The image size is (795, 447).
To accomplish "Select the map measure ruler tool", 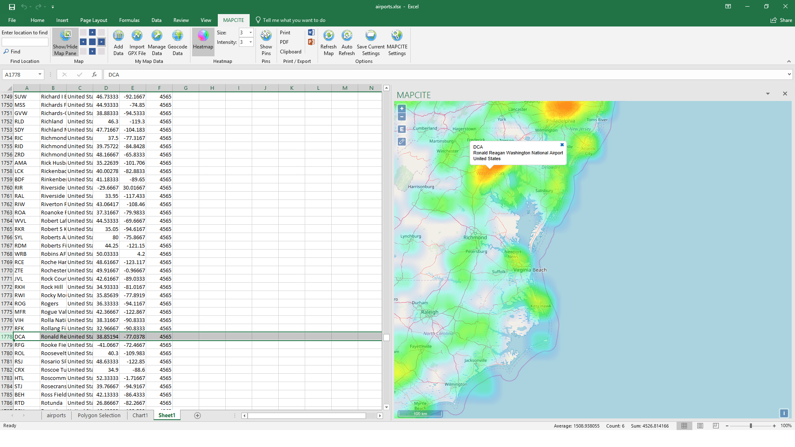I will pos(402,142).
